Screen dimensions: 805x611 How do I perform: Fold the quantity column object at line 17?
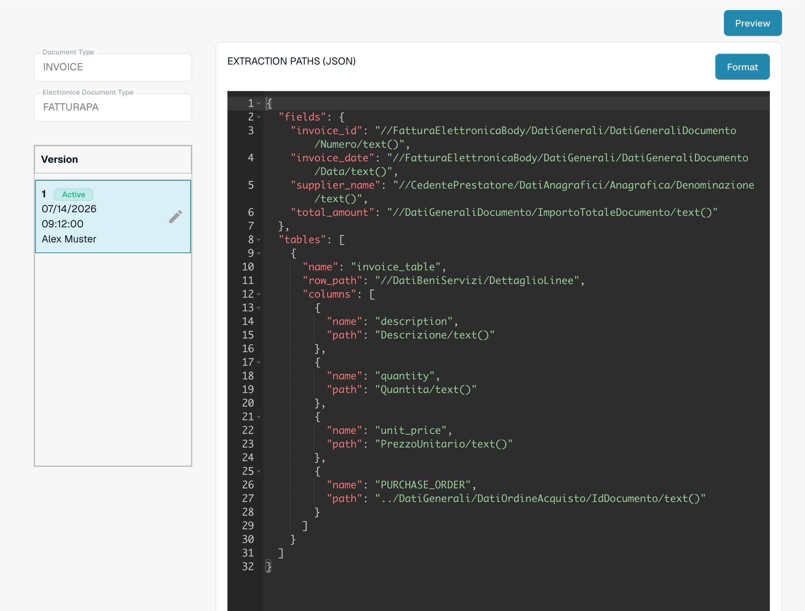(x=259, y=363)
